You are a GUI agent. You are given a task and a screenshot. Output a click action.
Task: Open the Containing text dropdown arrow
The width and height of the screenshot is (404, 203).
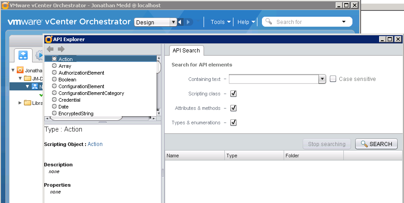pos(322,79)
